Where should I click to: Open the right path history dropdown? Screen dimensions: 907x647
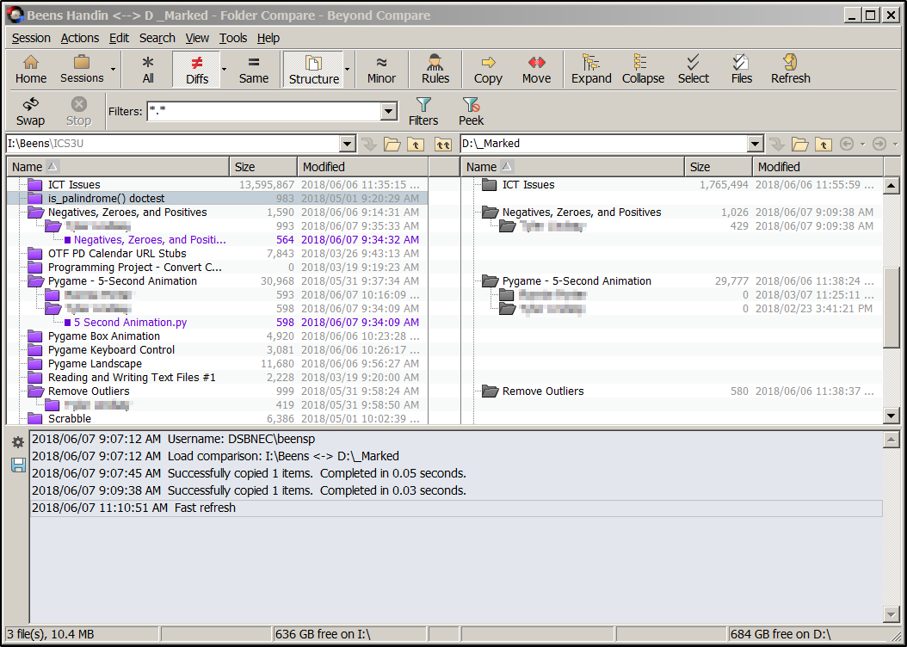755,144
